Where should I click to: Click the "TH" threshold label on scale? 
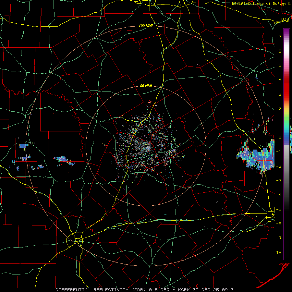click(x=279, y=253)
